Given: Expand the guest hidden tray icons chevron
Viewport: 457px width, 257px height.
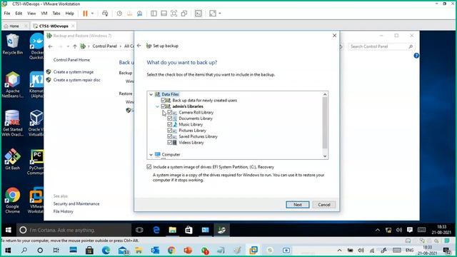Looking at the screenshot, I should (378, 230).
